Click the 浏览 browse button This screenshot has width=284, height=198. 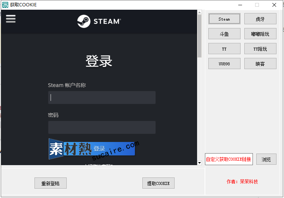click(266, 159)
